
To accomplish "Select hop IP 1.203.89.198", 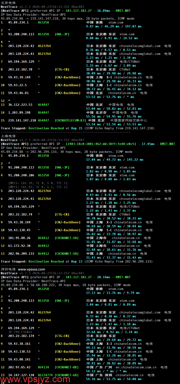I will (19, 112).
